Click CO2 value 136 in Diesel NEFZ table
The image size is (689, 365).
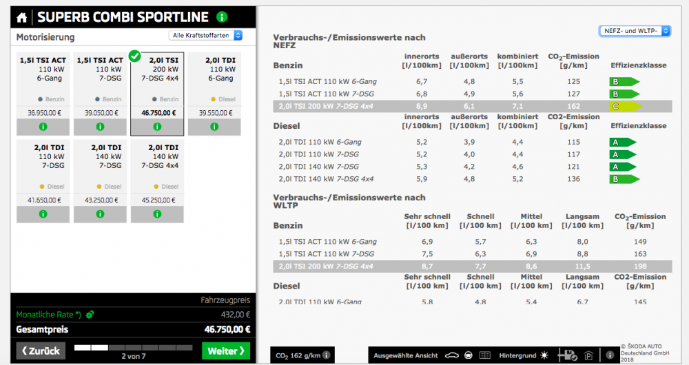[x=573, y=179]
